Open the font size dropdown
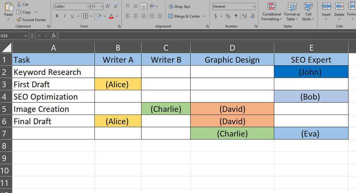Image resolution: width=356 pixels, height=193 pixels. [x=102, y=7]
